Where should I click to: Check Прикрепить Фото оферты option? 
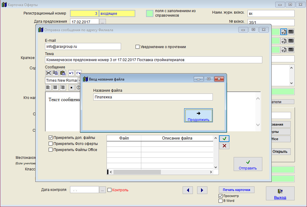(51, 143)
